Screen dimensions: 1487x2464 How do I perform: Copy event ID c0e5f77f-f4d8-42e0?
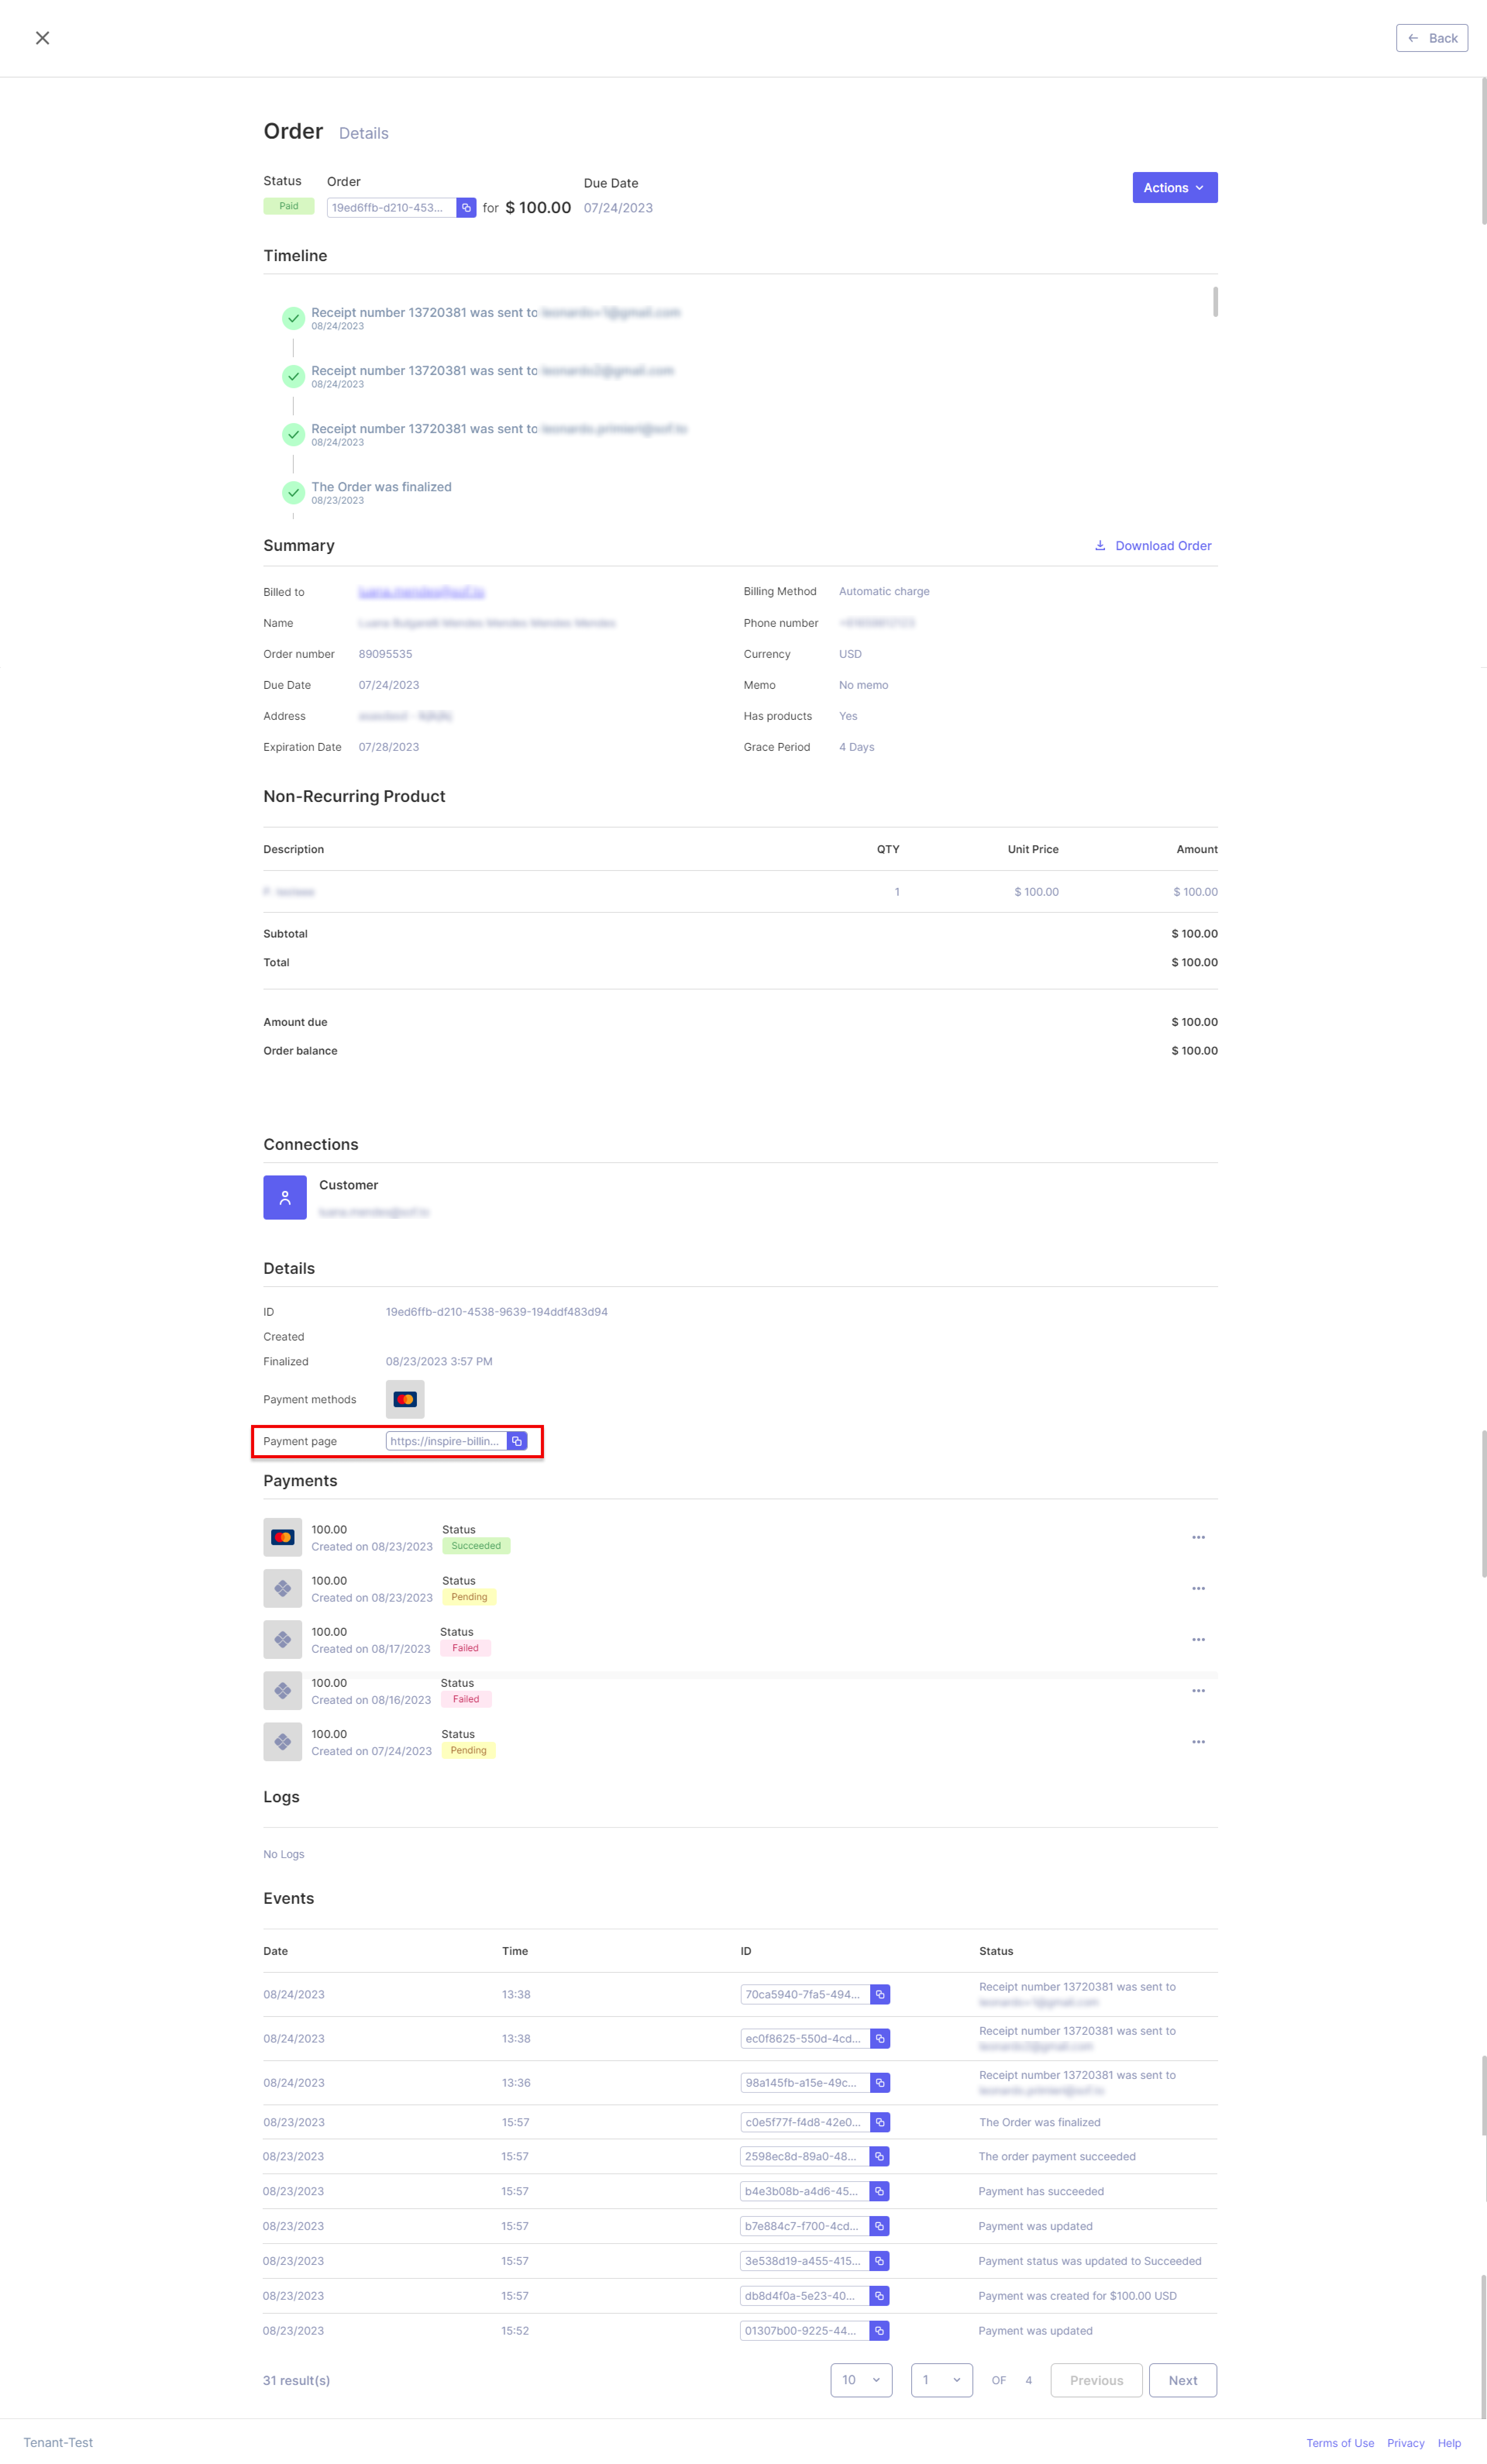tap(880, 2122)
